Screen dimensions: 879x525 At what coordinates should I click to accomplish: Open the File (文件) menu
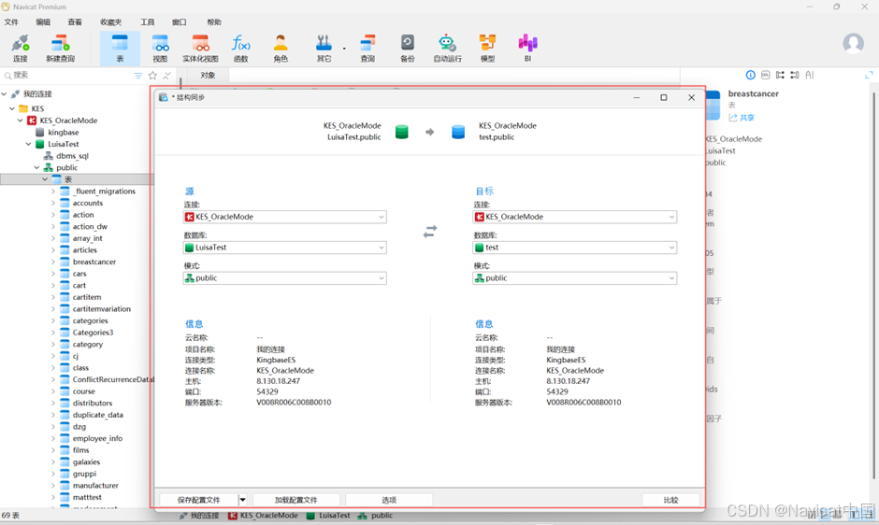(11, 22)
